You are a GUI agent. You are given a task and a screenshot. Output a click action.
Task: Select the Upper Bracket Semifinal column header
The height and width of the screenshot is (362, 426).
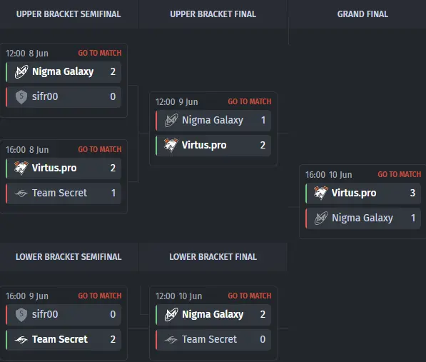[x=69, y=14]
